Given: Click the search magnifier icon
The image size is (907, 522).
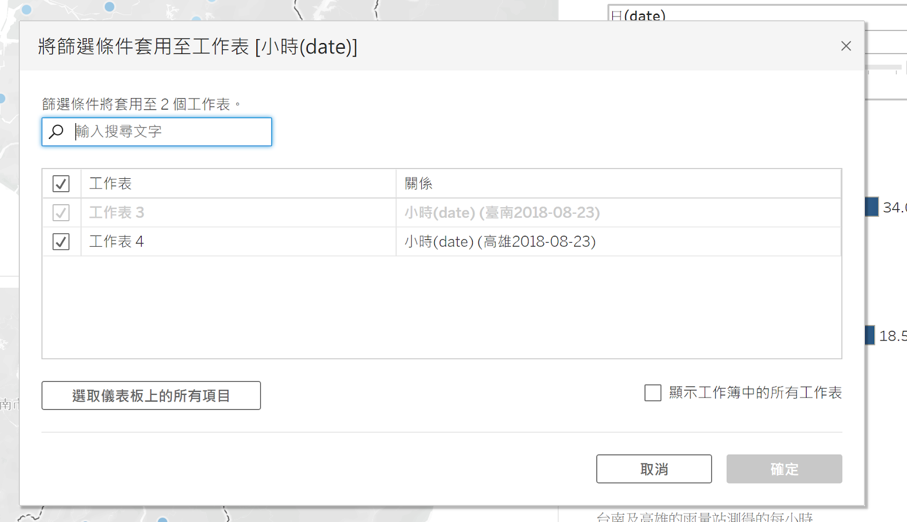Looking at the screenshot, I should point(56,132).
